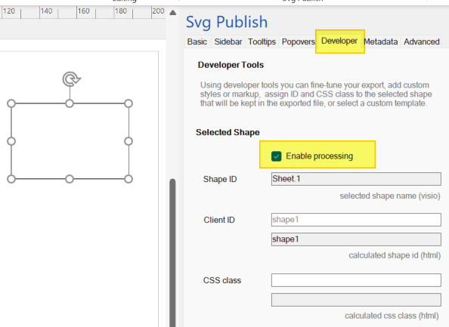Click the Shape ID field showing Sheet.1
This screenshot has height=327, width=449.
pos(356,179)
